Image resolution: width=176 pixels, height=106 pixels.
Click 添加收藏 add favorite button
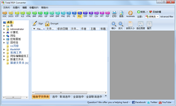point(155,12)
